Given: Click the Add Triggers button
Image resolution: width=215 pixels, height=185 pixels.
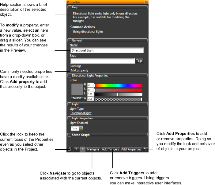Looking at the screenshot, I should (x=110, y=149).
